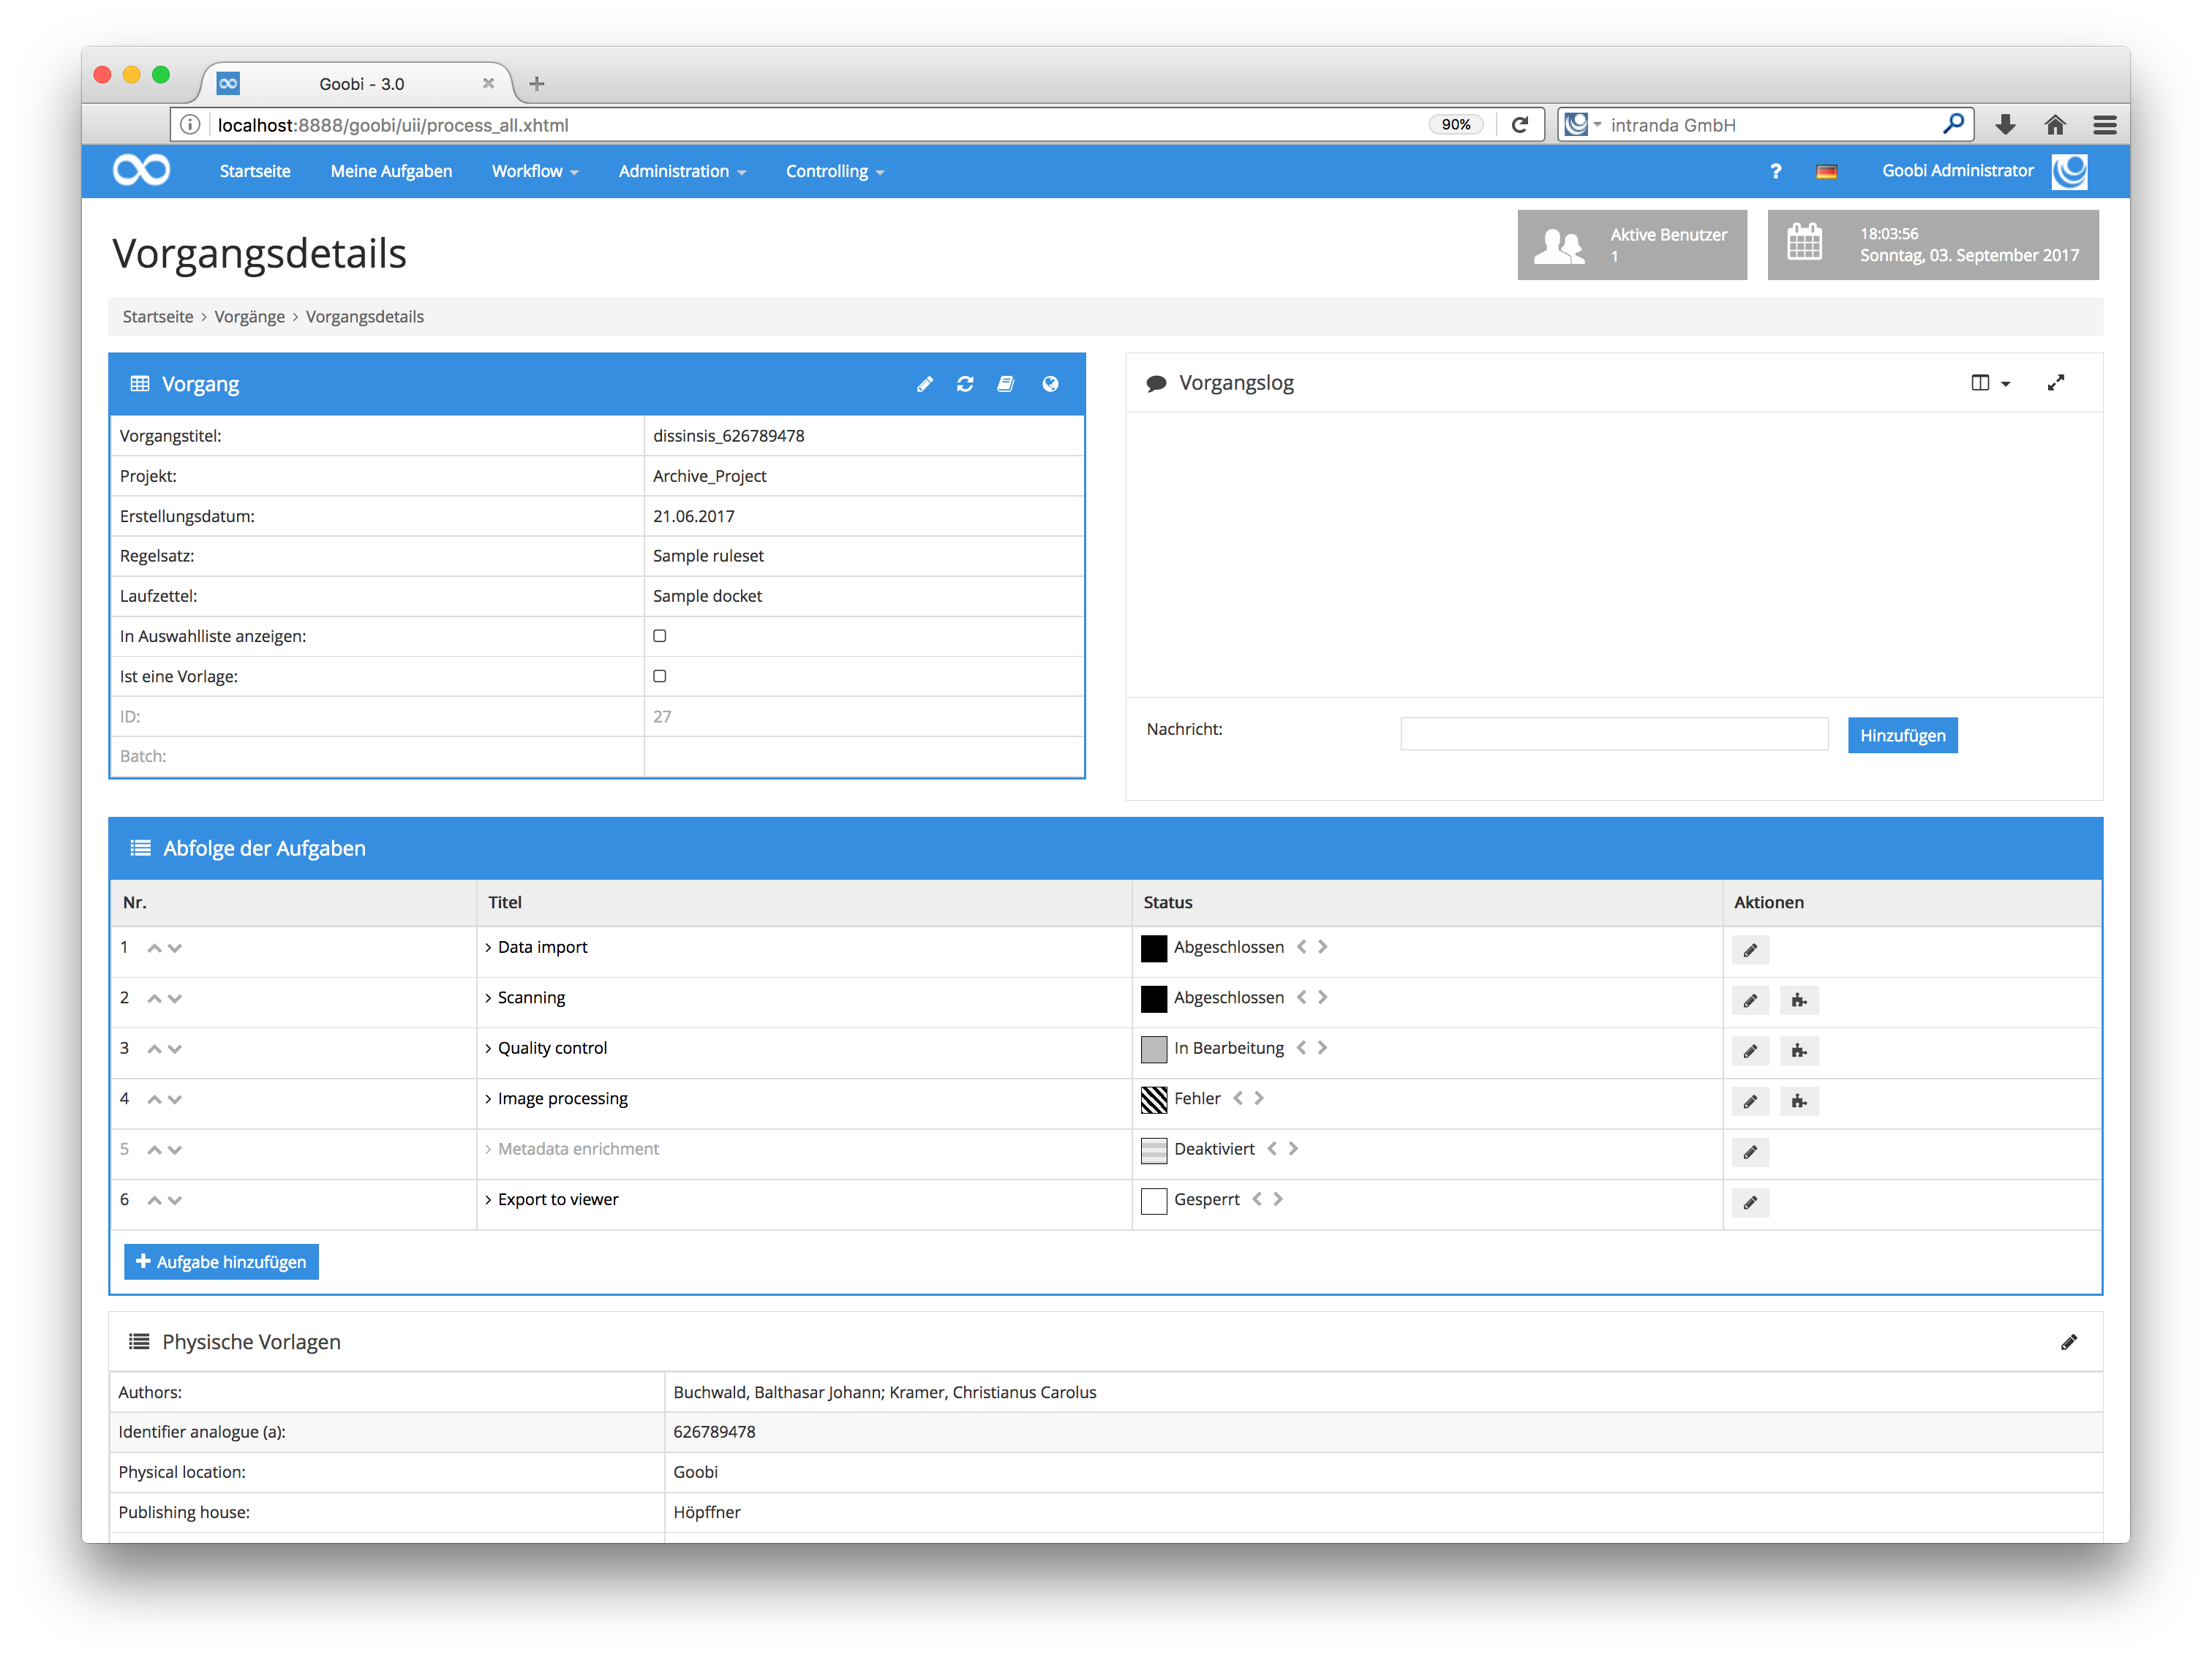Focus the Nachricht input field
Screen dimensions: 2212x1660
point(1613,733)
